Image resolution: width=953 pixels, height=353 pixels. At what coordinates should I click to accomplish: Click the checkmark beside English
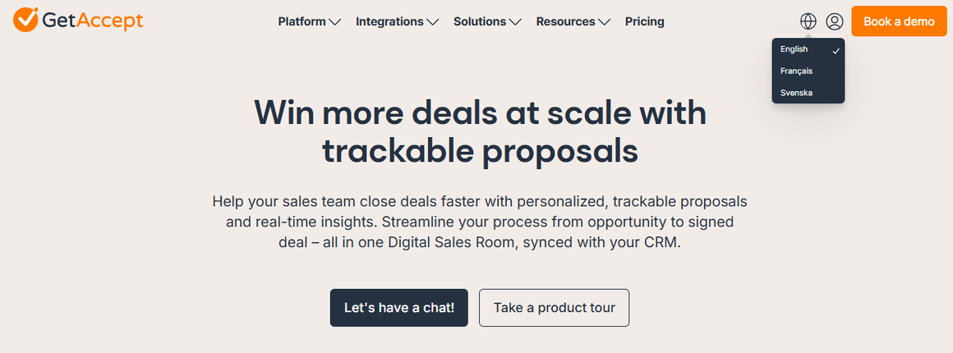tap(836, 50)
